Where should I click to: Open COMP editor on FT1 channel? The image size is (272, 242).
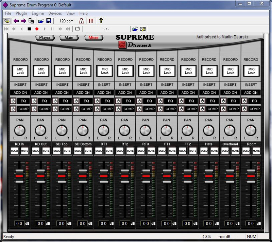(x=170, y=109)
